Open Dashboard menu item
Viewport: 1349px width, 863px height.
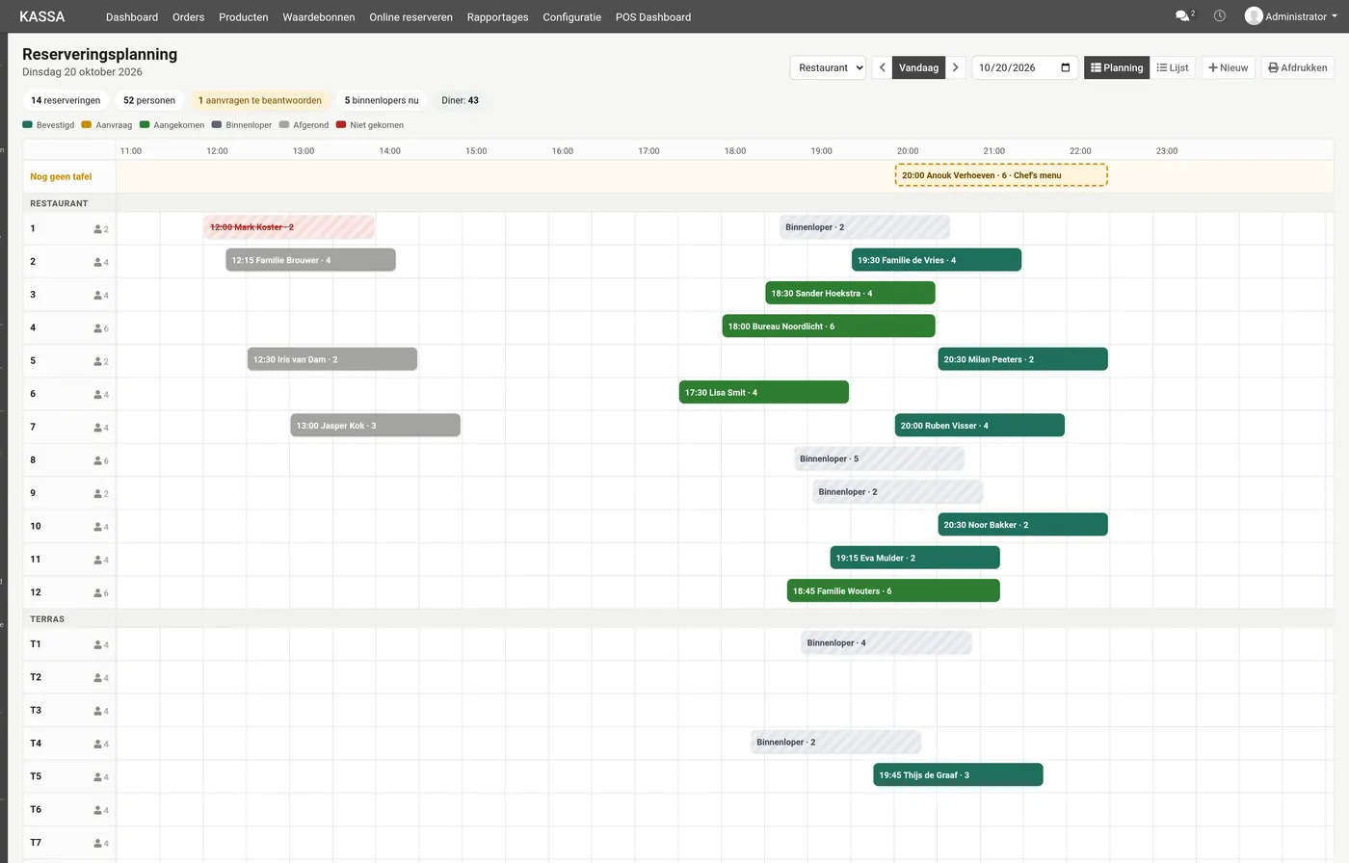pyautogui.click(x=132, y=17)
